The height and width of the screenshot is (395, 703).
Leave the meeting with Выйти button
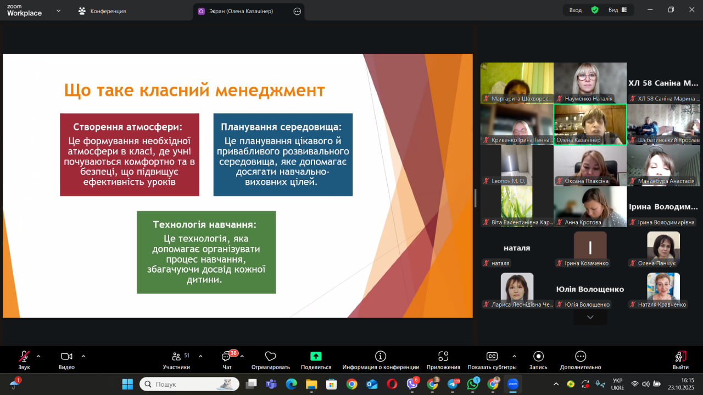(x=680, y=360)
